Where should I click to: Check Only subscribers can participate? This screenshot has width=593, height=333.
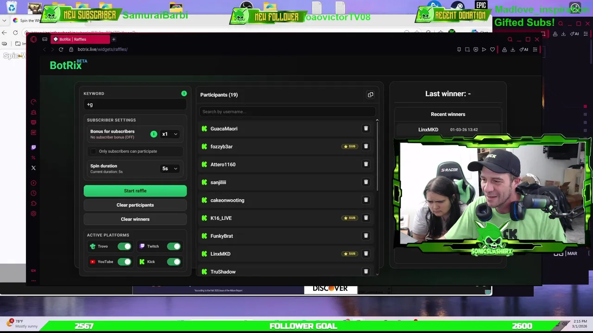tap(93, 151)
